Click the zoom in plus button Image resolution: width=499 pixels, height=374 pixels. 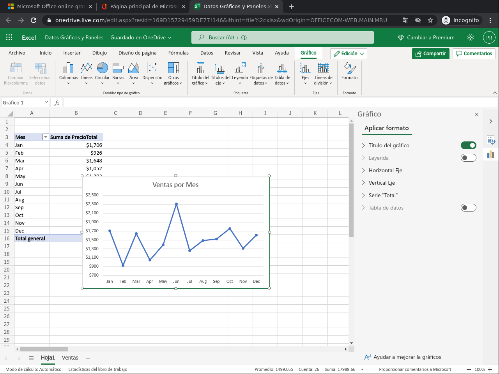(x=490, y=369)
